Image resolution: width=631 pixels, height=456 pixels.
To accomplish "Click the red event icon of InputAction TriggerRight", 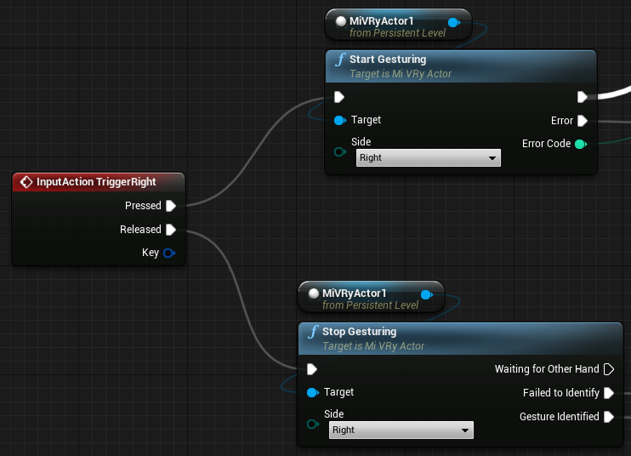I will (26, 182).
